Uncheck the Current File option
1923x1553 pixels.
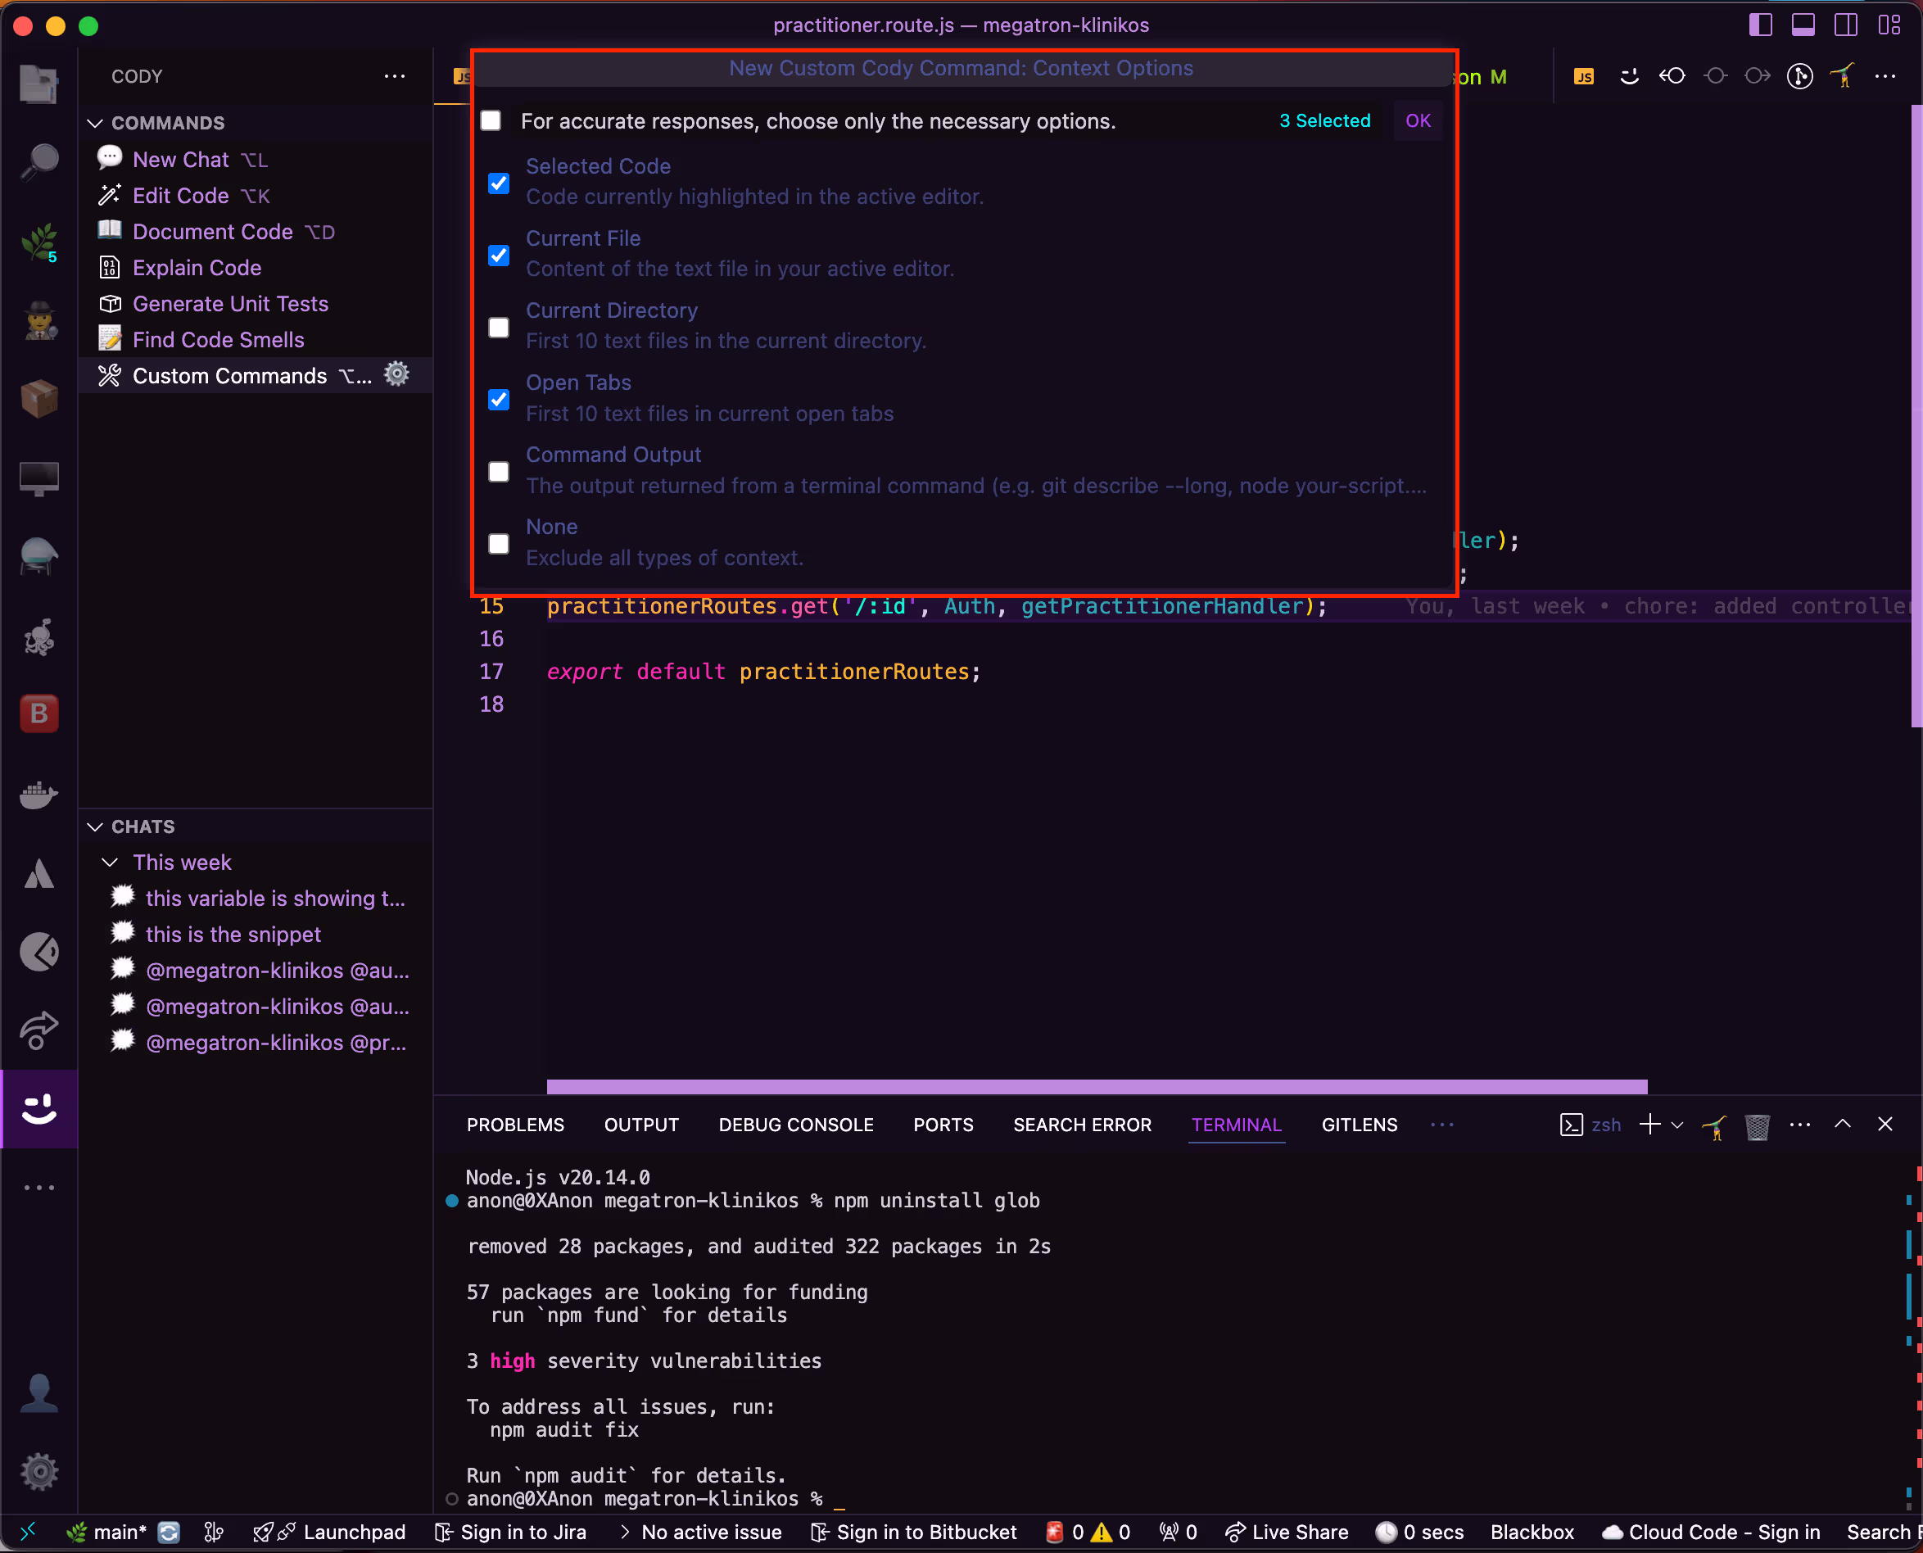[499, 256]
